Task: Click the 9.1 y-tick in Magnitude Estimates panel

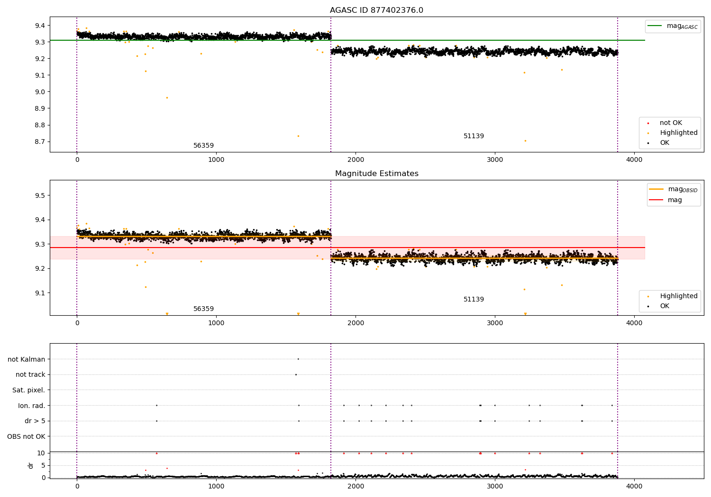Action: click(x=39, y=293)
